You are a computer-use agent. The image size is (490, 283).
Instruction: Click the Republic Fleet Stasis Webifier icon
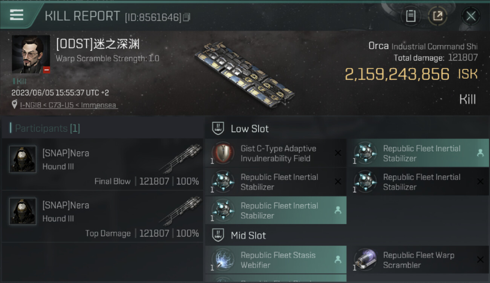click(x=223, y=260)
